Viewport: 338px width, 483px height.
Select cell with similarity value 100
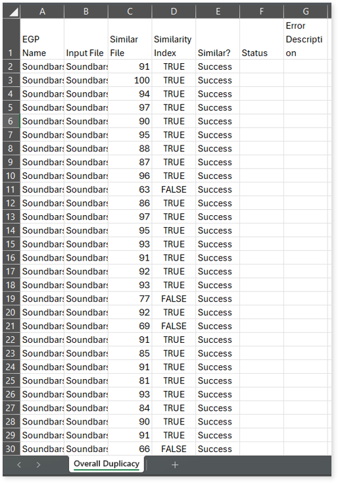coord(130,80)
